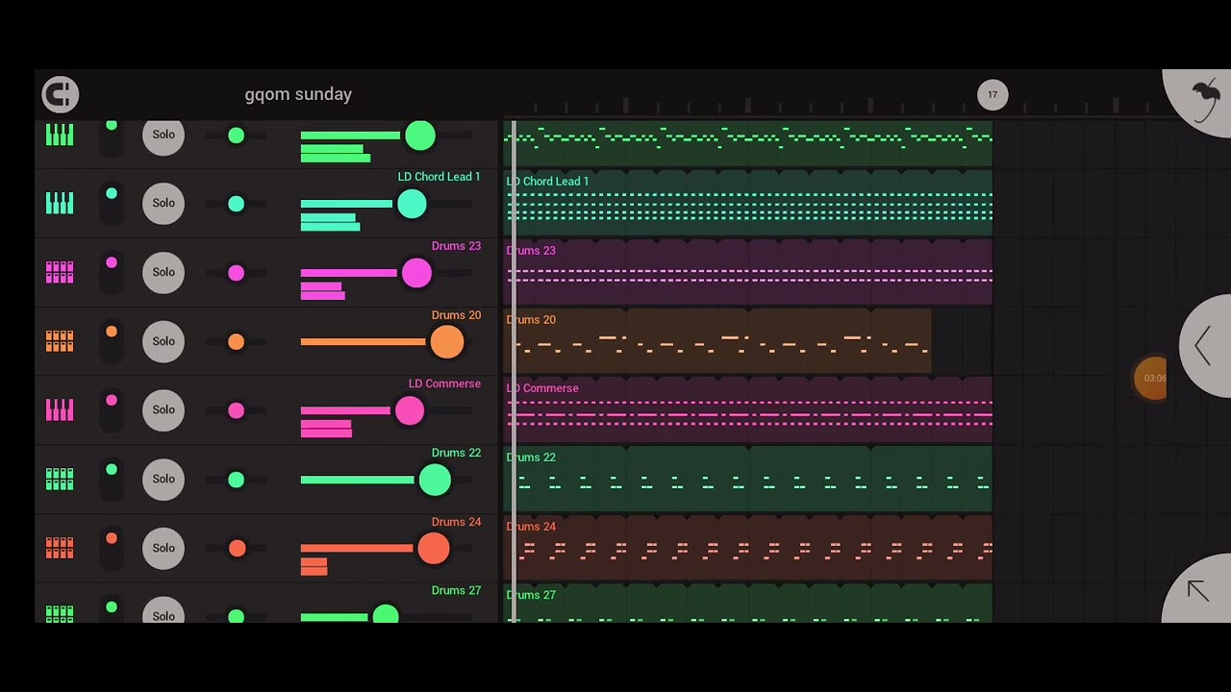Screen dimensions: 1231x692
Task: Click the Drums 23 volume slider handle
Action: [x=416, y=273]
